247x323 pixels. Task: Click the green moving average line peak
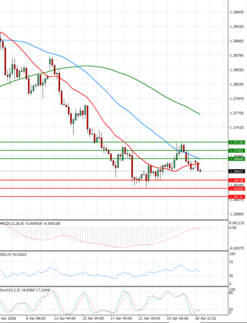click(86, 66)
